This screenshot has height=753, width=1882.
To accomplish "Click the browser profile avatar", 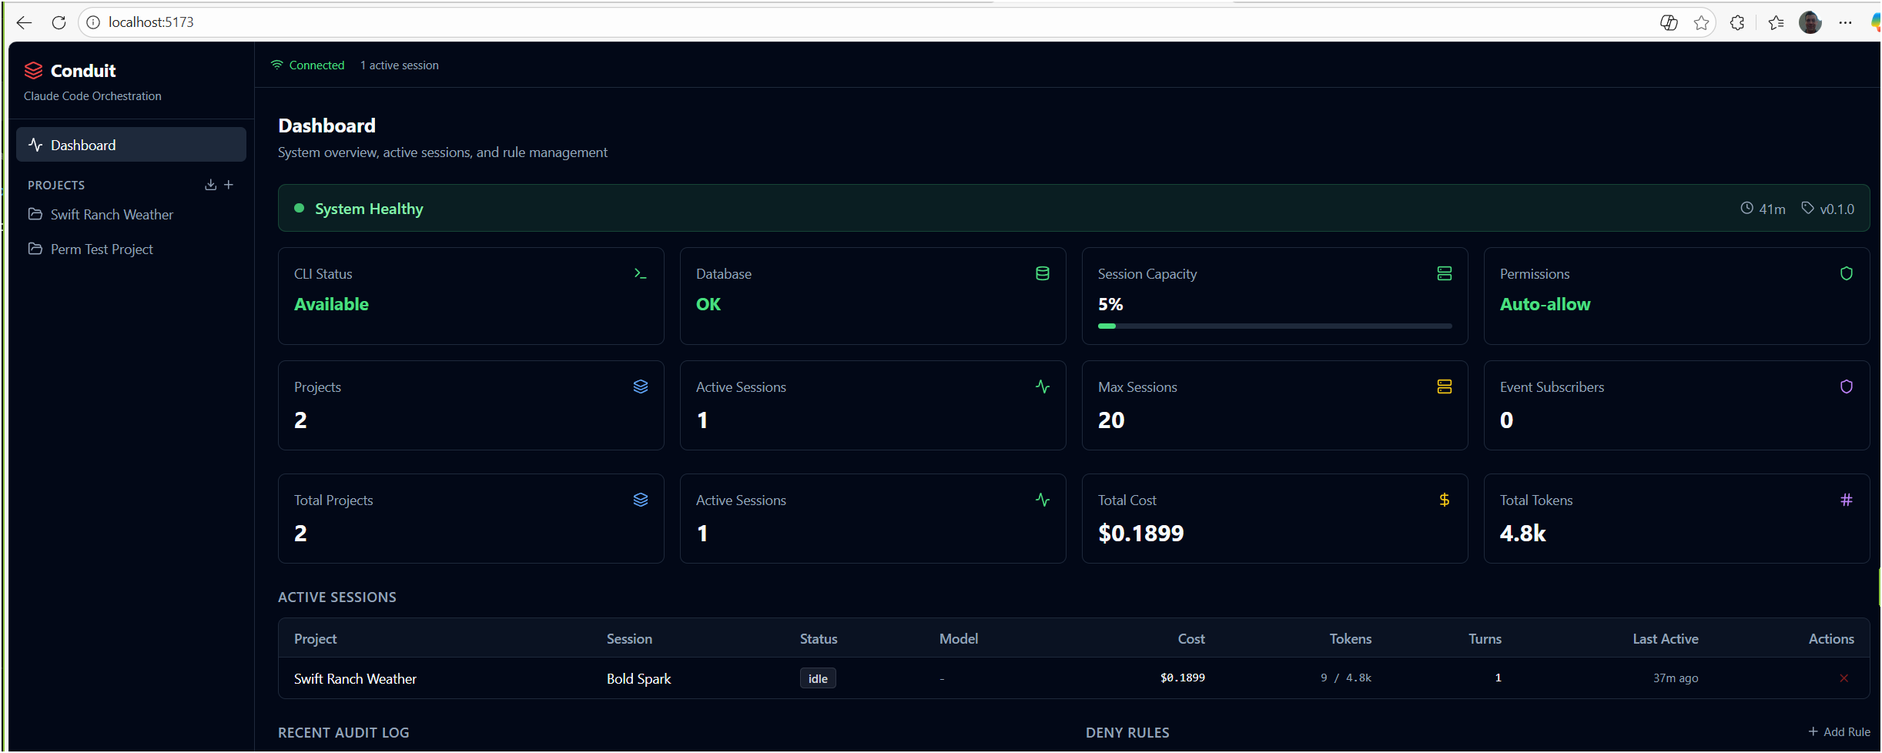I will [x=1810, y=23].
